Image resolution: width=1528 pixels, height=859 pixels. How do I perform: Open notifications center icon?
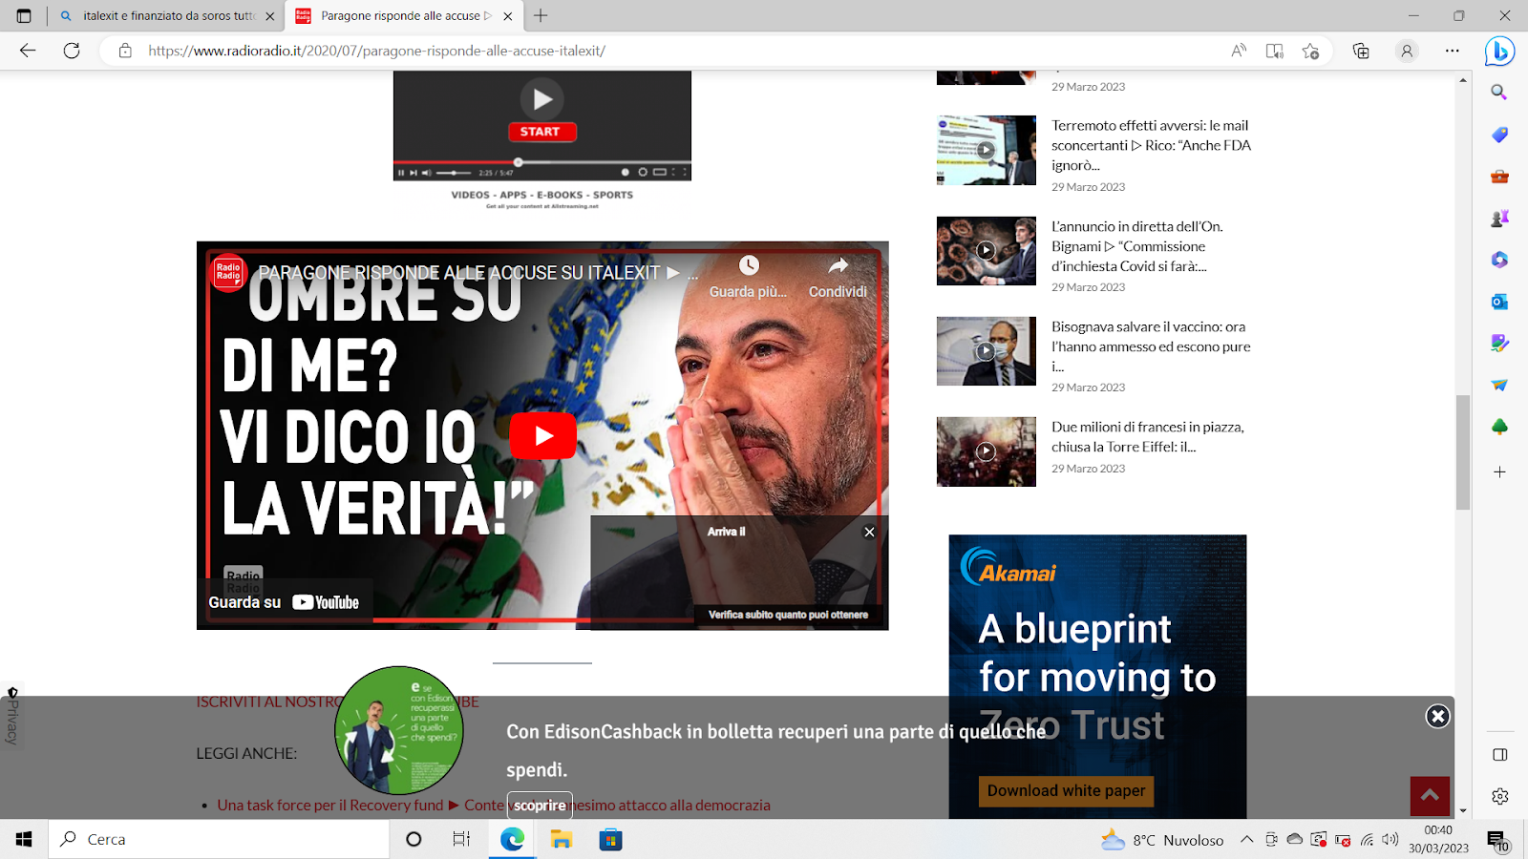[1496, 840]
